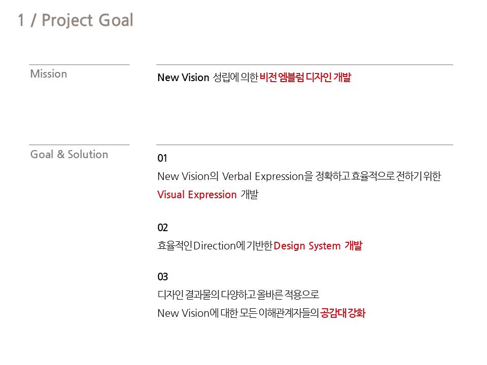Image resolution: width=487 pixels, height=365 pixels.
Task: Select the "Goal & Solution" section label
Action: coord(69,155)
